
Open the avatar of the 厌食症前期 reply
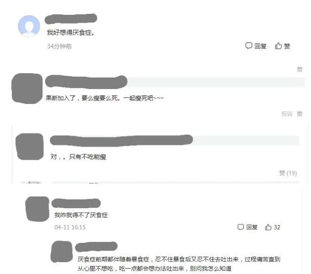[x=62, y=251]
